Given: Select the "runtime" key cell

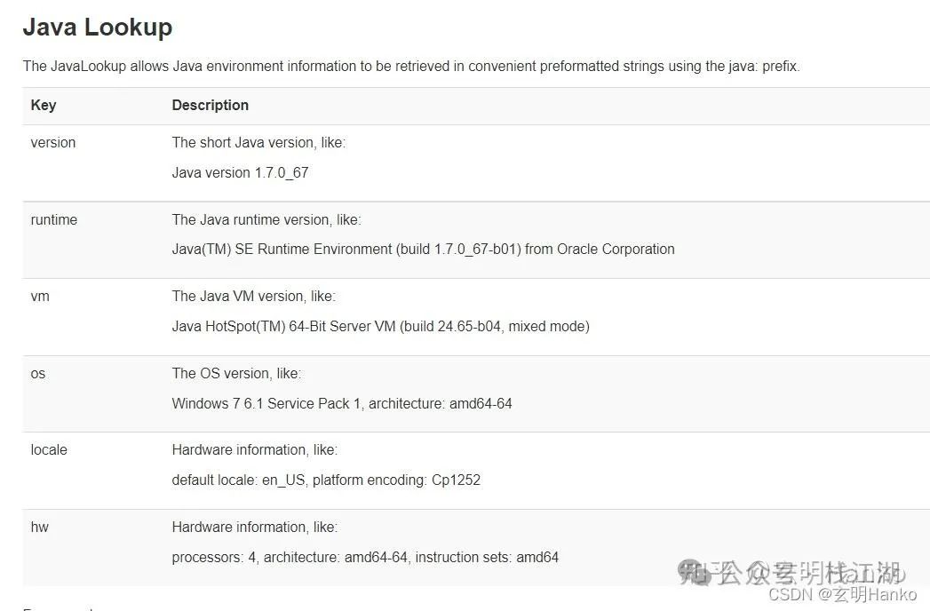Looking at the screenshot, I should pos(54,219).
